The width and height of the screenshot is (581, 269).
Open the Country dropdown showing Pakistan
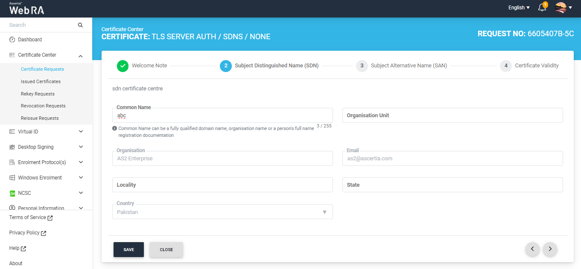[x=222, y=212]
